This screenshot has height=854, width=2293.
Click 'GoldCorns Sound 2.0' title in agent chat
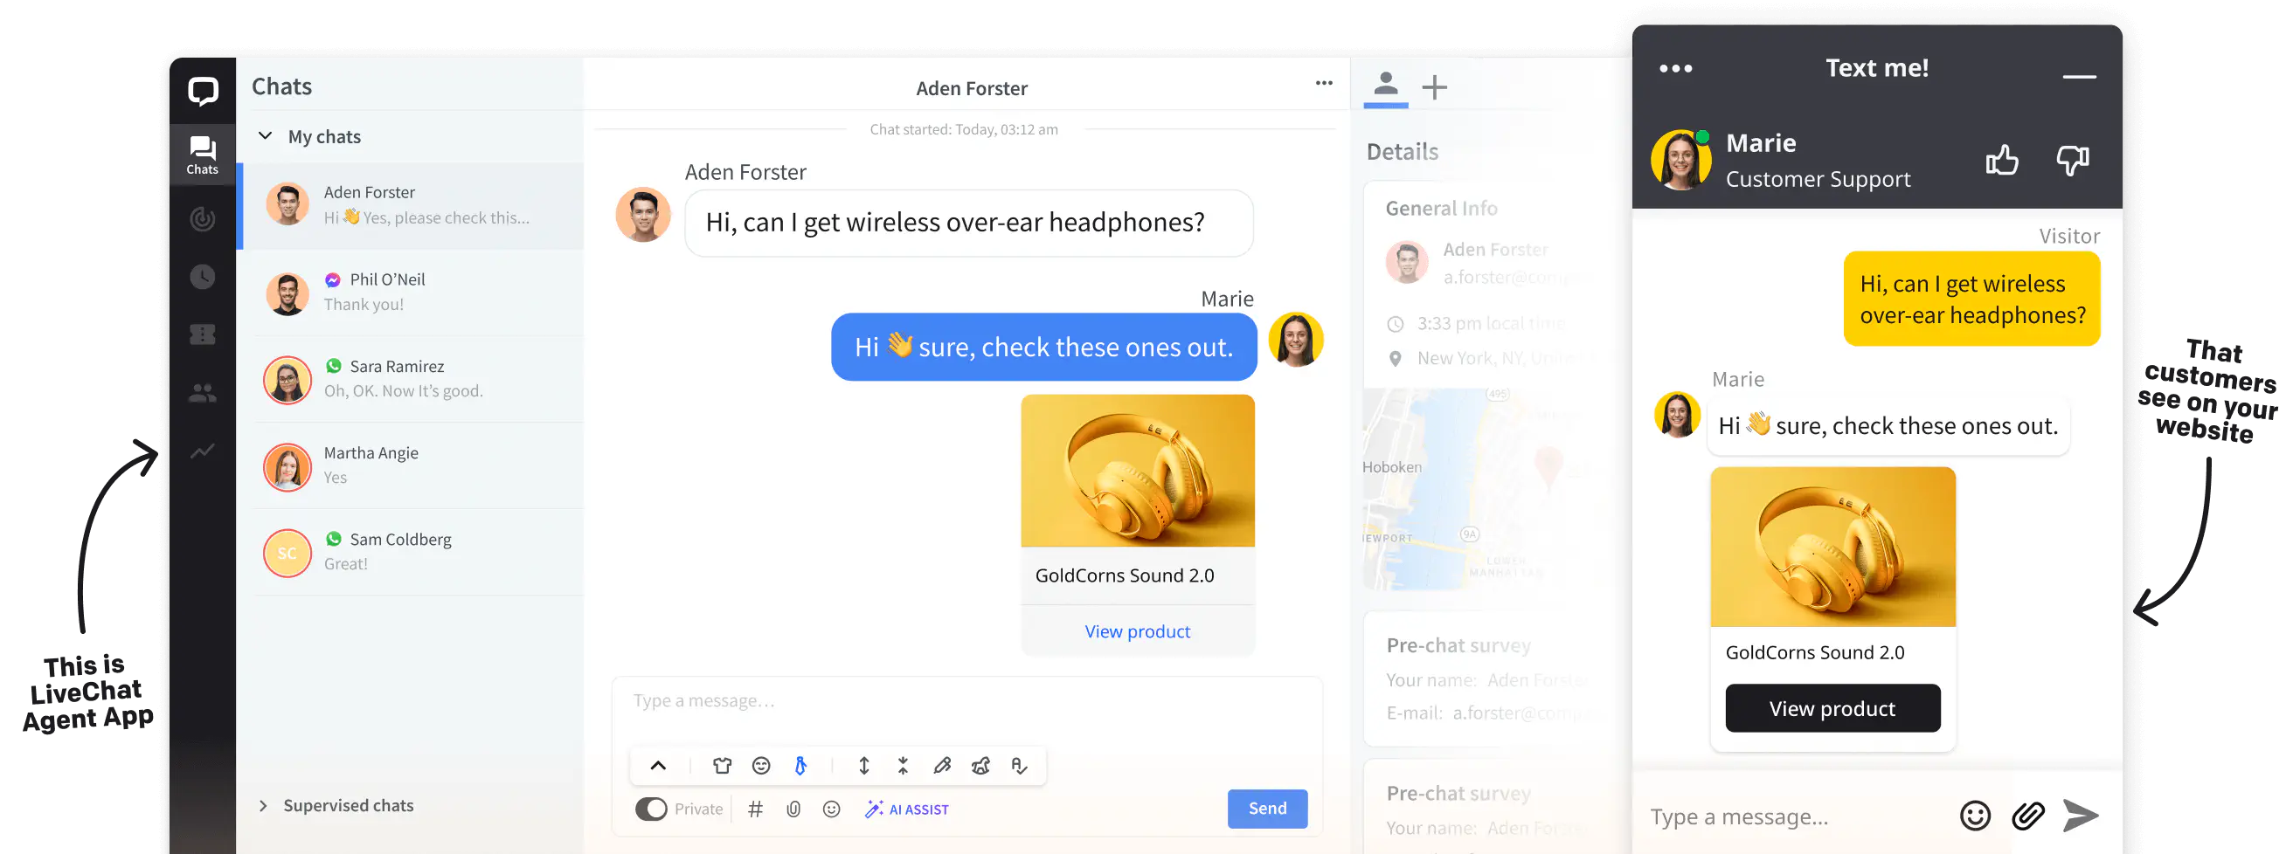click(1125, 575)
